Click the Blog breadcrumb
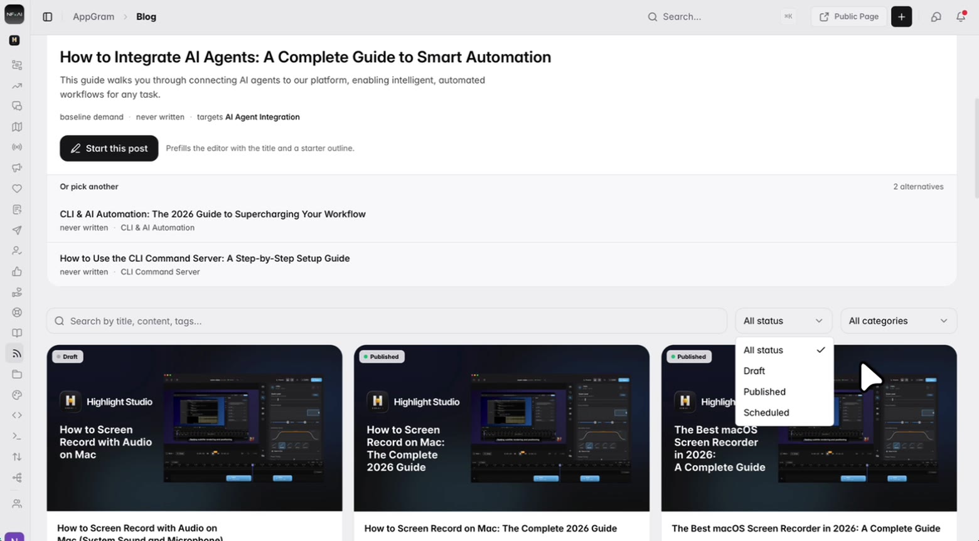This screenshot has height=541, width=979. 146,17
